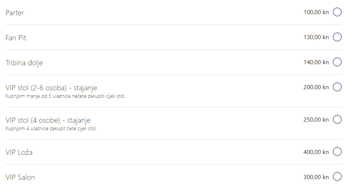Viewport: 344px width, 188px height.
Task: Click the 130,00 kn price text
Action: tap(316, 37)
